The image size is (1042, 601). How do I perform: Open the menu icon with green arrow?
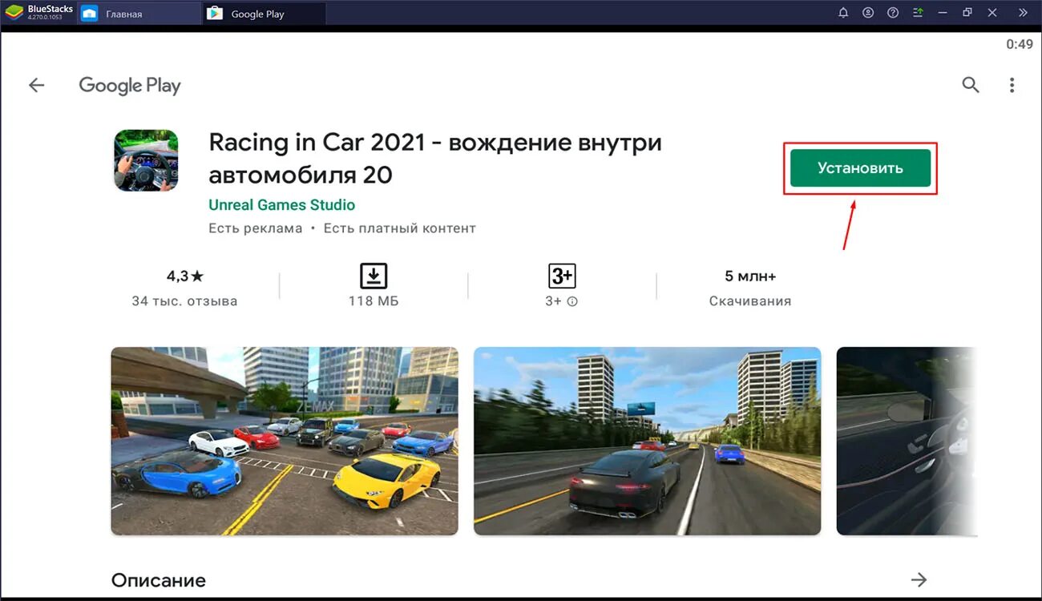(918, 13)
